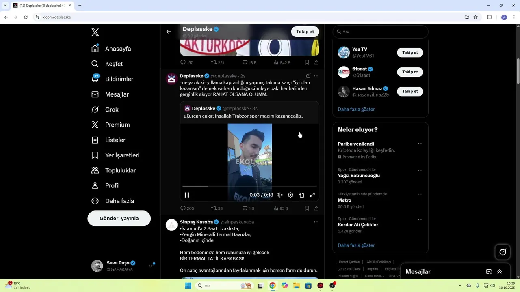Expand the Mesajlar drawer
Screen dimensions: 520x292
pyautogui.click(x=500, y=272)
